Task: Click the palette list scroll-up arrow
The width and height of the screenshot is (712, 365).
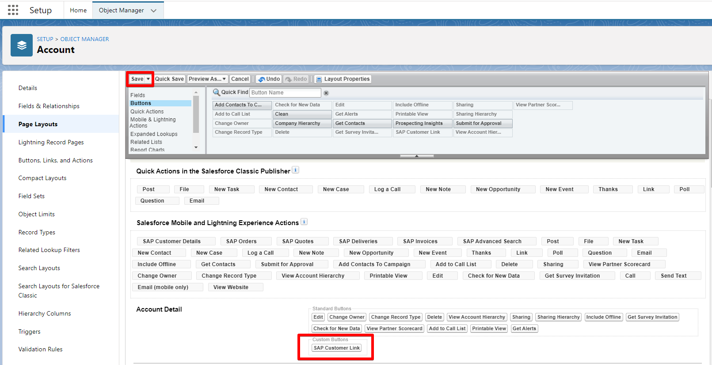Action: point(196,93)
